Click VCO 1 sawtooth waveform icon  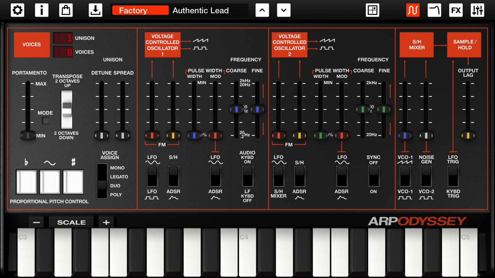click(x=200, y=40)
